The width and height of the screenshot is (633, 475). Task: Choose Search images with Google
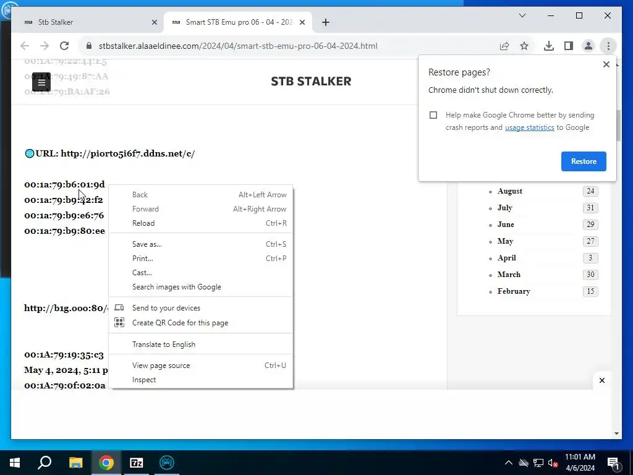(x=201, y=287)
